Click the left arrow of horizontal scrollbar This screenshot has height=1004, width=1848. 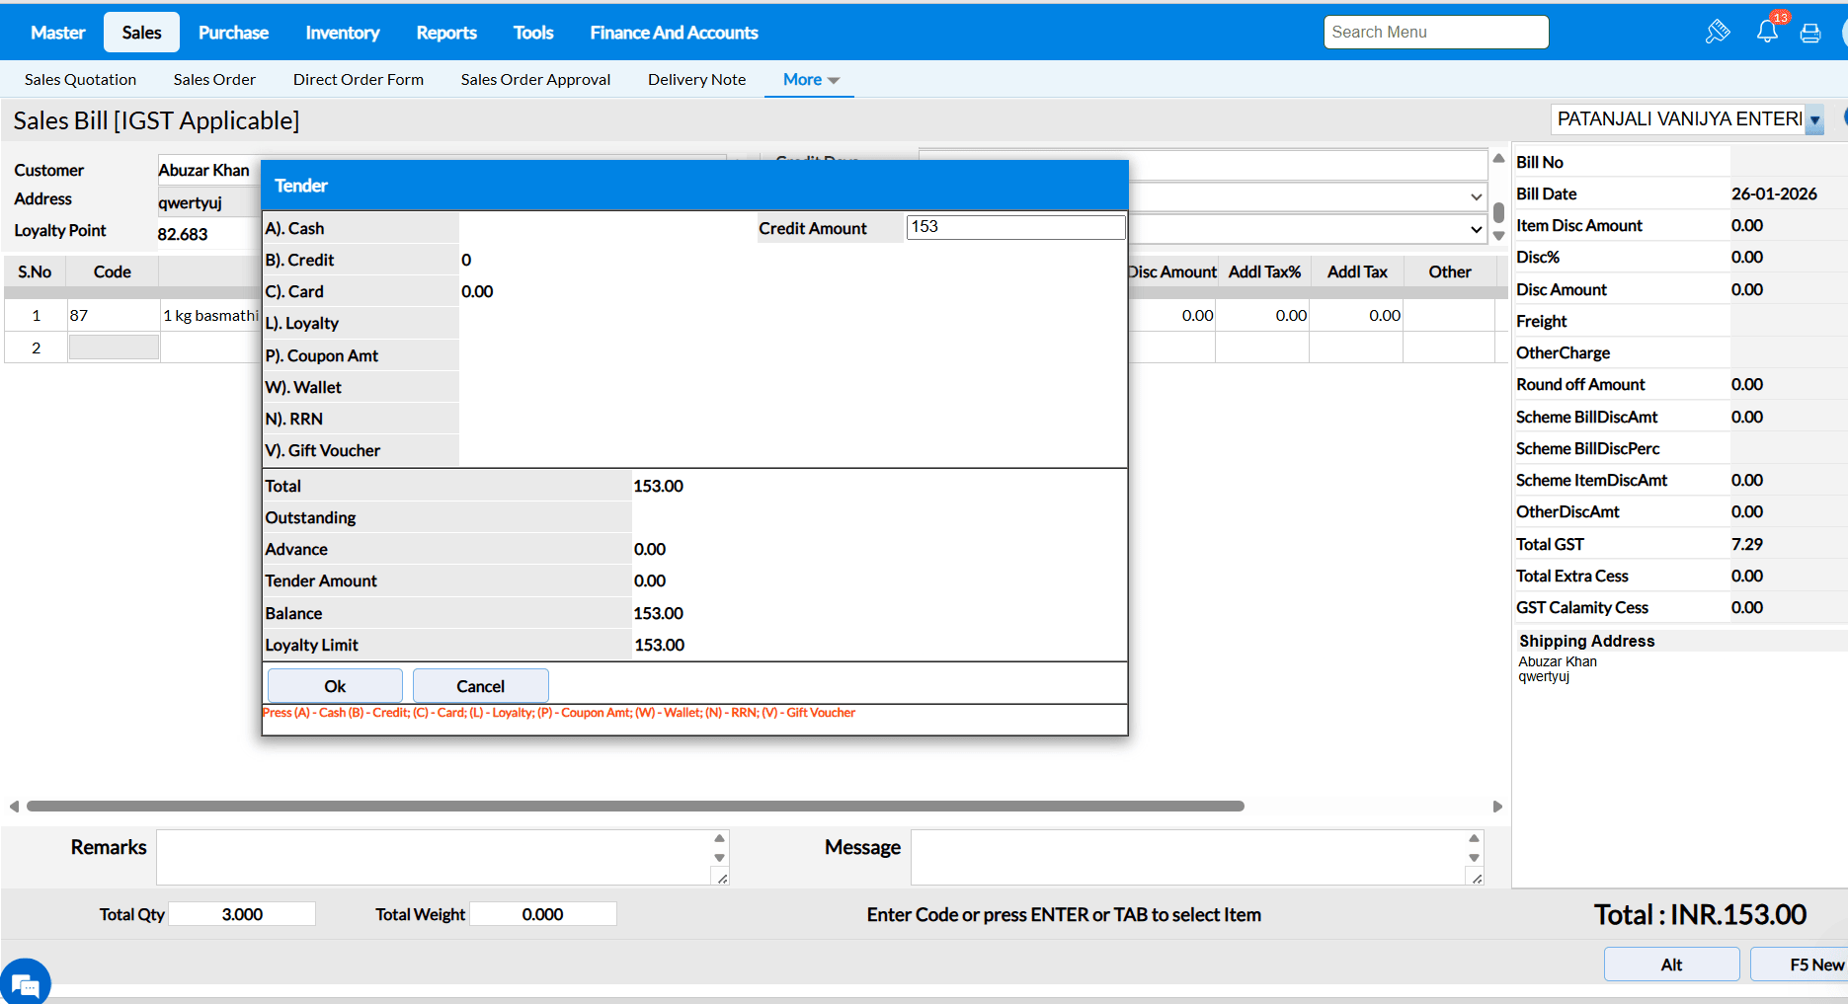(14, 807)
